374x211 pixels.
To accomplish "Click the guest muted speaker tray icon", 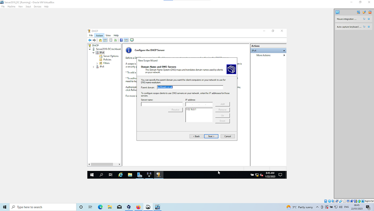I will (x=261, y=175).
